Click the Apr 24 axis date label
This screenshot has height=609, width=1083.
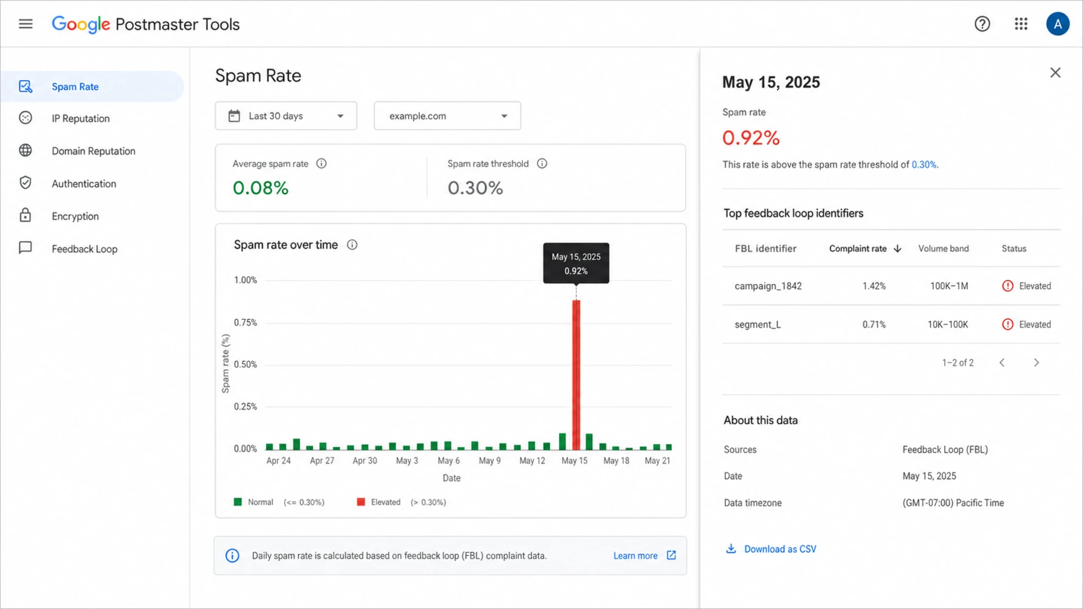(278, 461)
